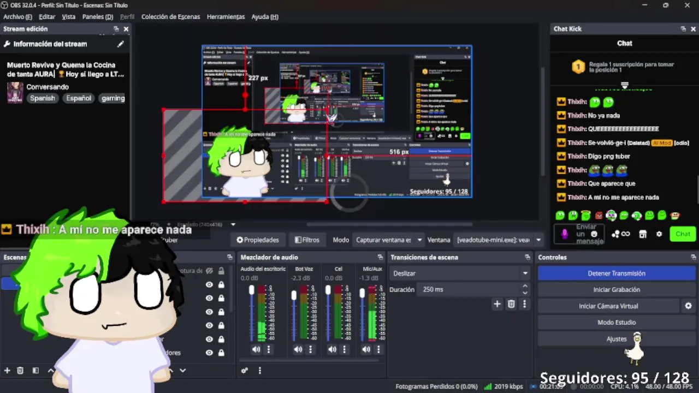699x393 pixels.
Task: Open emoji picker in chat message box
Action: [594, 234]
